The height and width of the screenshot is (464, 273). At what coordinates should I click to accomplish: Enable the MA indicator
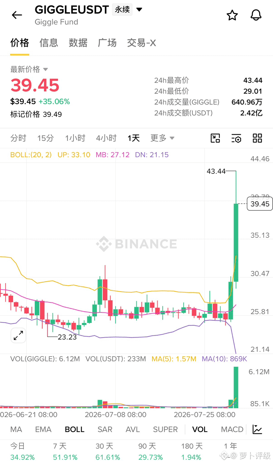pos(16,429)
